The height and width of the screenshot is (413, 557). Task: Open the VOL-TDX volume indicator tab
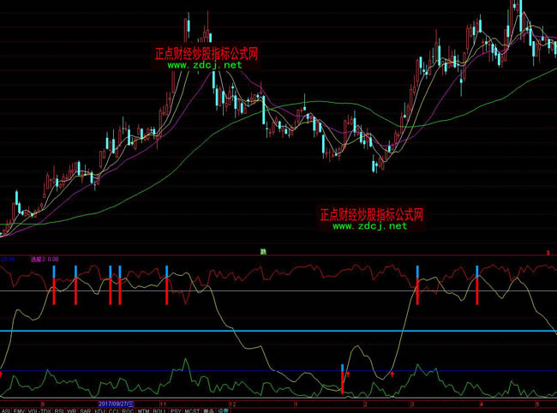click(39, 410)
